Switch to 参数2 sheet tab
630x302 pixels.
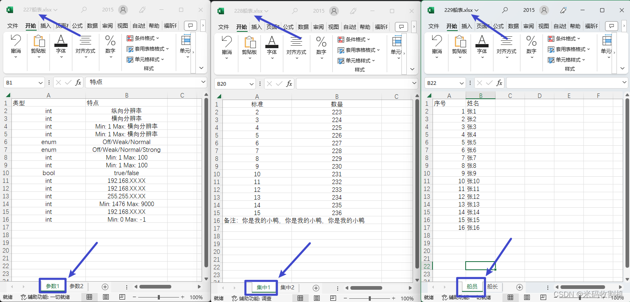click(x=76, y=286)
